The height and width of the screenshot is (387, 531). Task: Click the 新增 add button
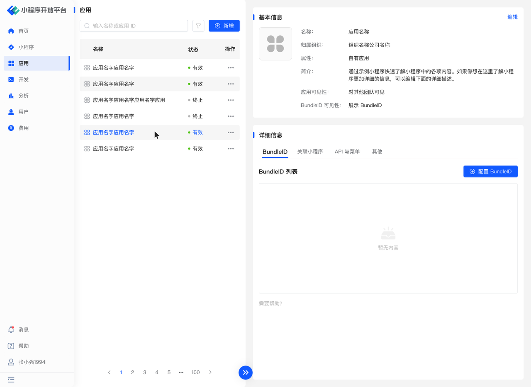tap(224, 26)
